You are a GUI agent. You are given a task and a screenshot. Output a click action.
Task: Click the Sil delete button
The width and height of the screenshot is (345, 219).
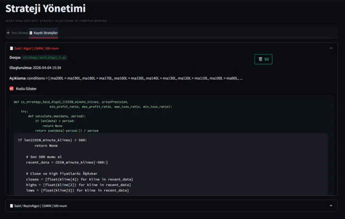pos(263,59)
